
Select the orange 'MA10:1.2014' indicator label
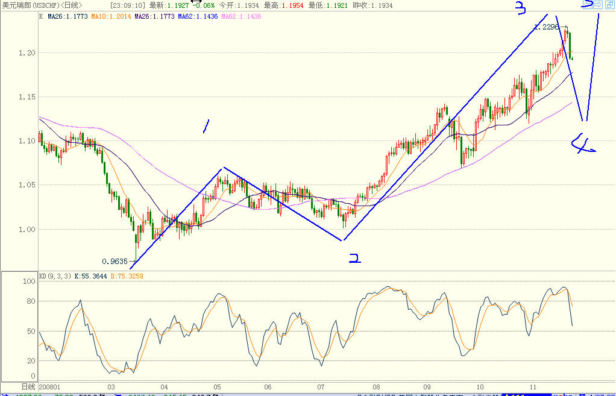[x=111, y=16]
